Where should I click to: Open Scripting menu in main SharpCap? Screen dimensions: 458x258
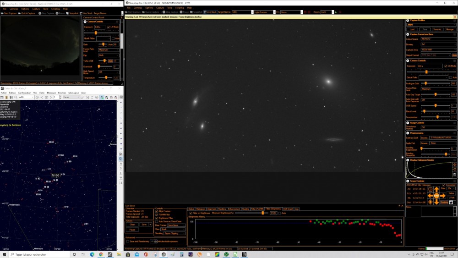[x=180, y=8]
